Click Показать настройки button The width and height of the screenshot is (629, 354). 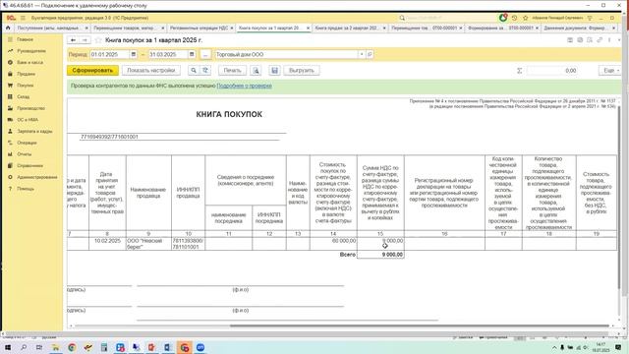click(150, 70)
